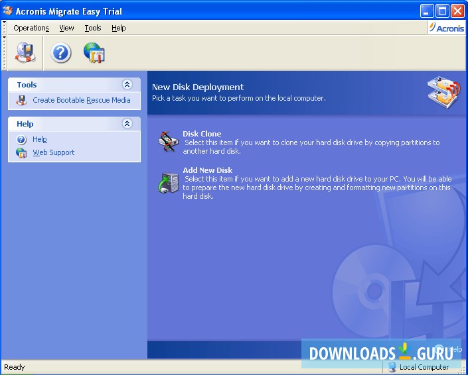The width and height of the screenshot is (468, 375).
Task: Click the Add New Disk icon
Action: click(167, 182)
